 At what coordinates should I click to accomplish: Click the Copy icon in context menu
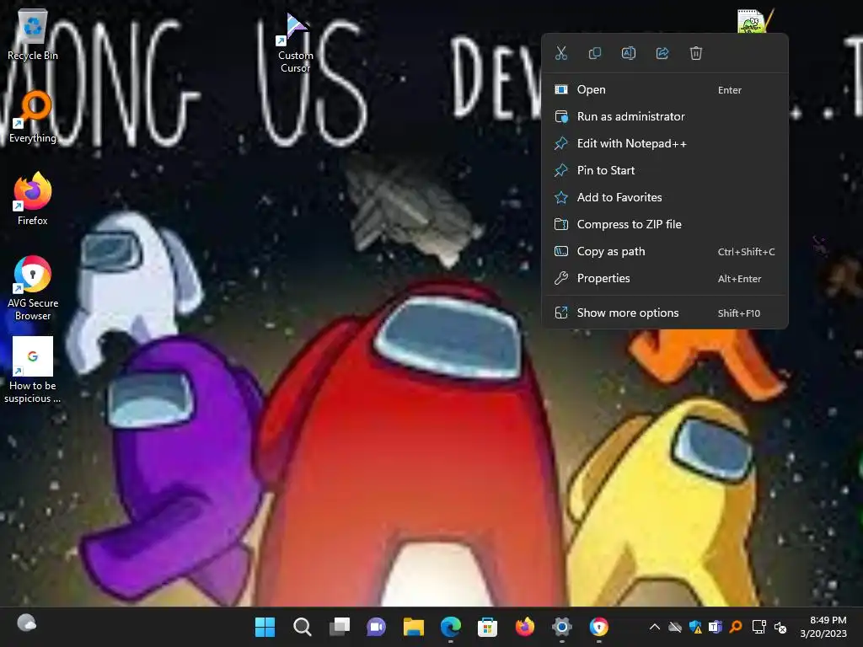click(x=595, y=53)
